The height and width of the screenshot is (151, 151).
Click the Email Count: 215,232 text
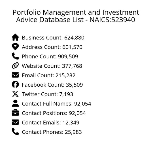pyautogui.click(x=49, y=75)
